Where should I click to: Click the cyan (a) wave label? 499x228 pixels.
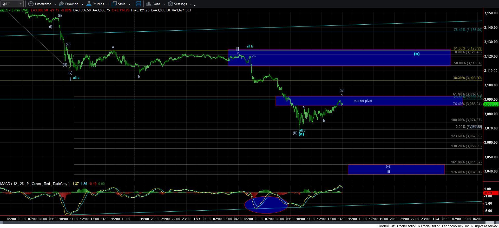point(301,134)
